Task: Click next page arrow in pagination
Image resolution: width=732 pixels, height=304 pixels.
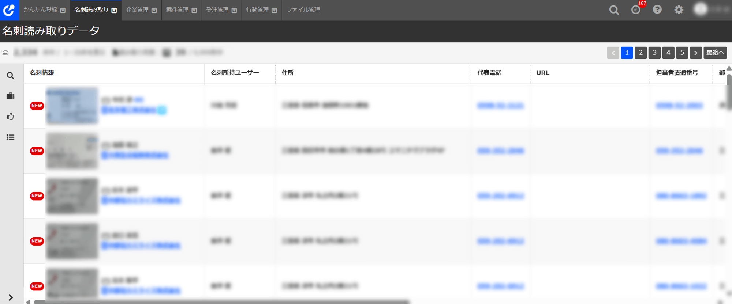Action: (x=696, y=53)
